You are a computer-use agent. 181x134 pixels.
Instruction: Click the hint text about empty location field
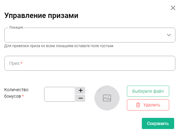59,46
